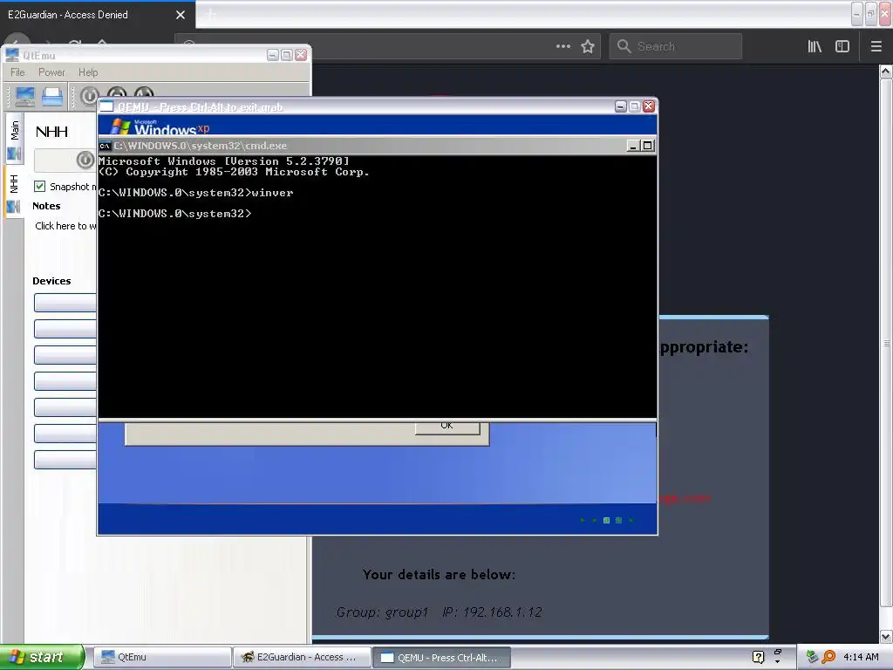Image resolution: width=893 pixels, height=670 pixels.
Task: Click the 4:14 AM clock in the tray
Action: (861, 657)
